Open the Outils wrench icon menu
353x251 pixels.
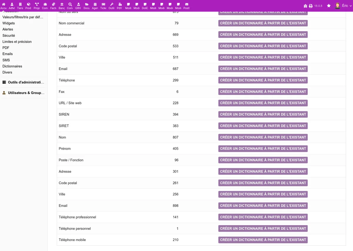coord(112,4)
